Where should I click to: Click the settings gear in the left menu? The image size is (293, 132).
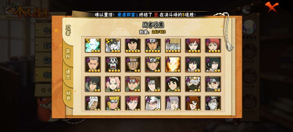43,90
